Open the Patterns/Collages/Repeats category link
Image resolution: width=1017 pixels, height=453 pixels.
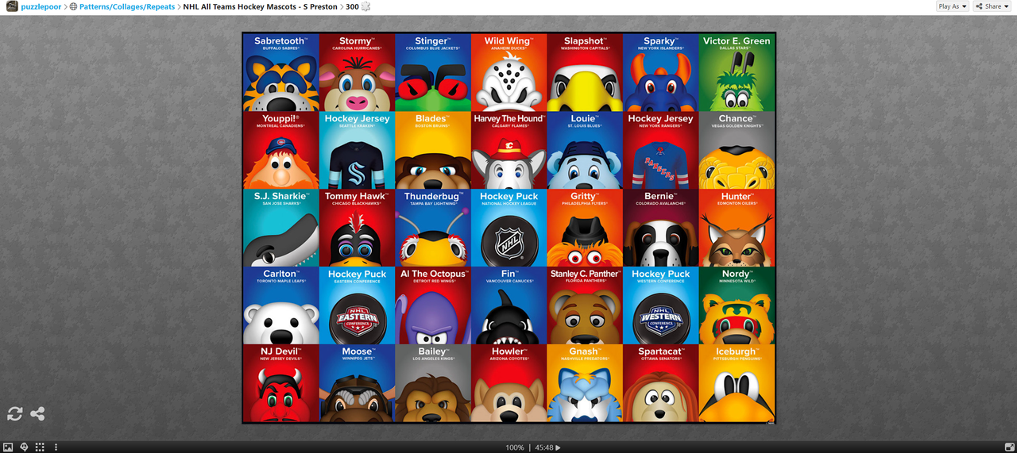tap(127, 6)
